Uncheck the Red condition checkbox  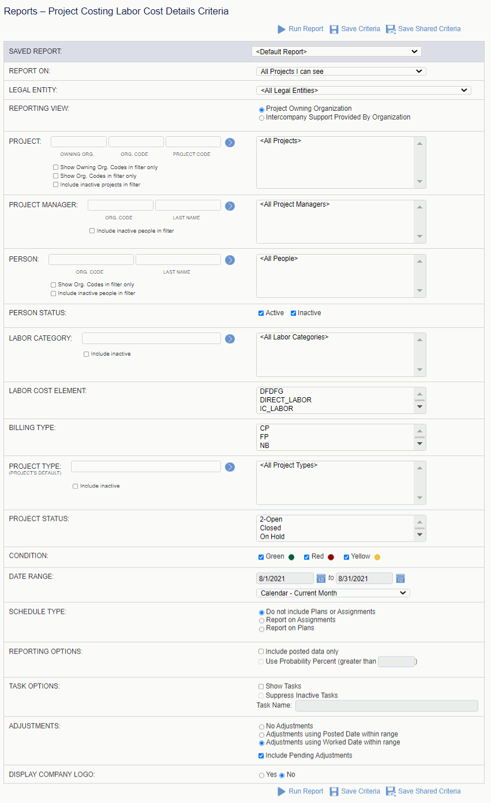pos(307,557)
